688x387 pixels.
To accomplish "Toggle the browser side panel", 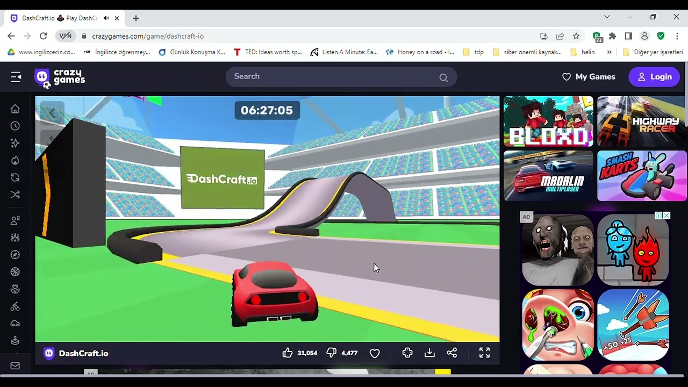I will [628, 36].
